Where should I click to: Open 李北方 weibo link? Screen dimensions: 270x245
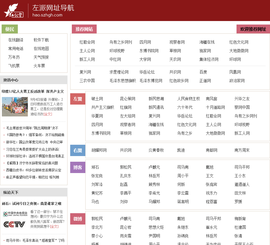click(x=97, y=227)
